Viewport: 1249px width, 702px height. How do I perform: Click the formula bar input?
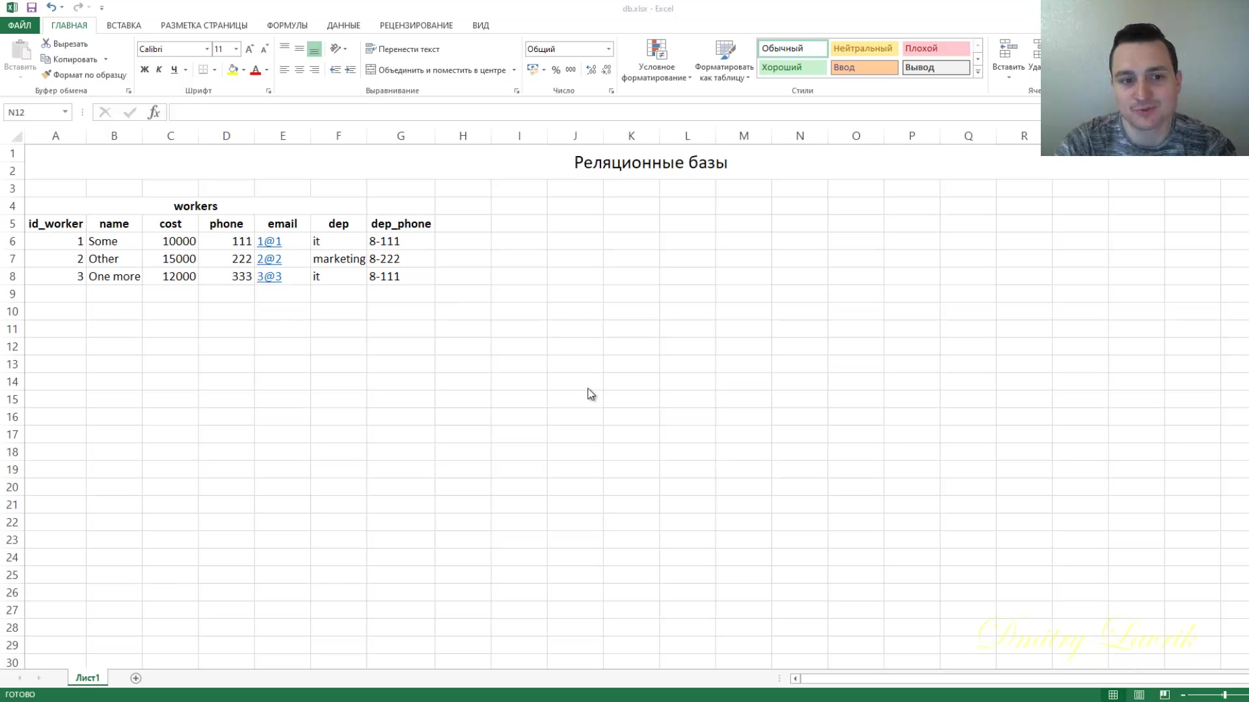(x=604, y=112)
